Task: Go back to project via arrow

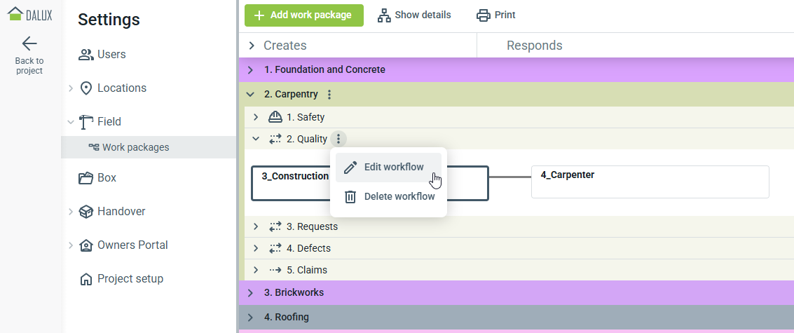Action: click(29, 43)
